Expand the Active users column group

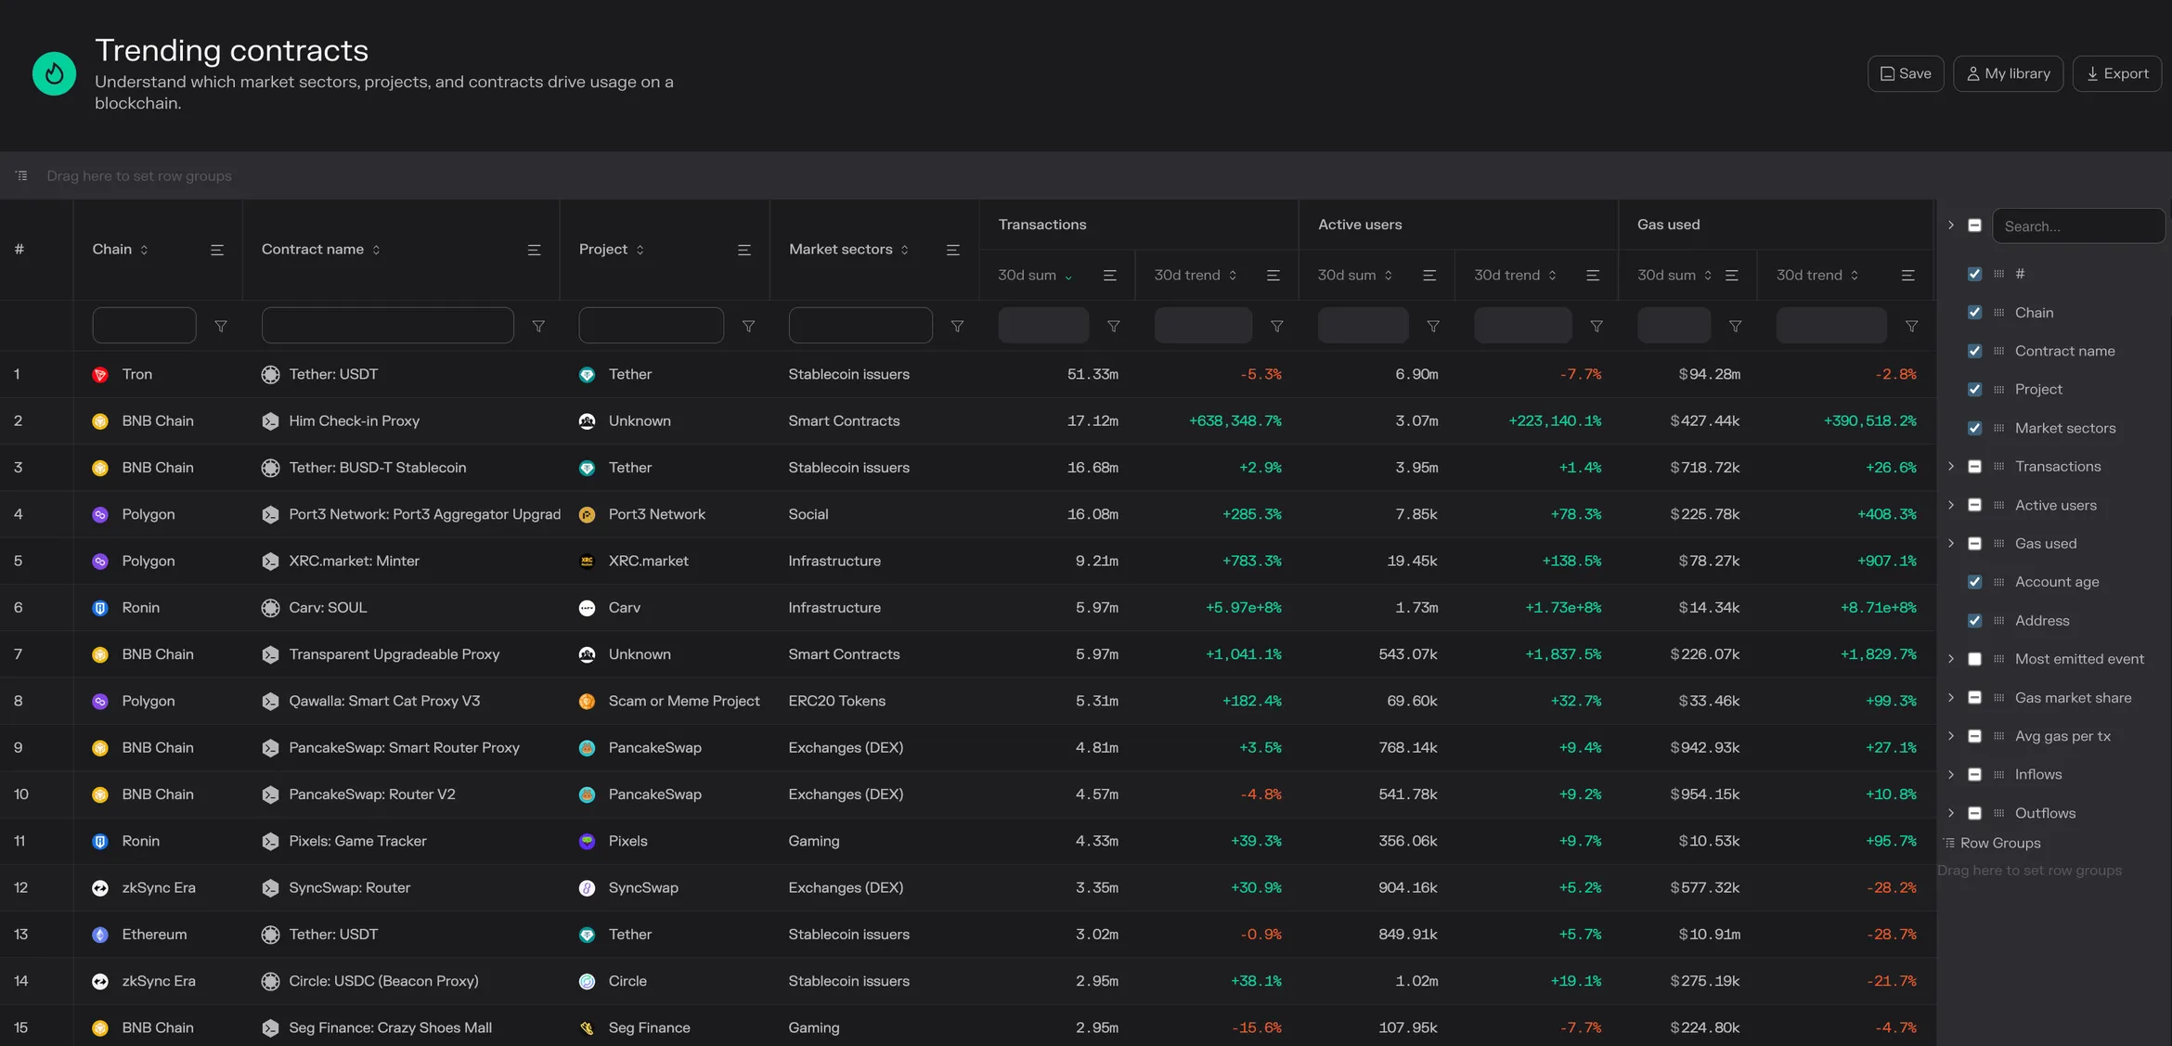coord(1951,505)
